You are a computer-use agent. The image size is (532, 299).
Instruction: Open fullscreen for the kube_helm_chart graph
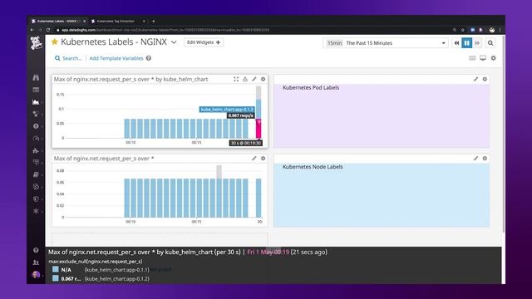pos(236,79)
